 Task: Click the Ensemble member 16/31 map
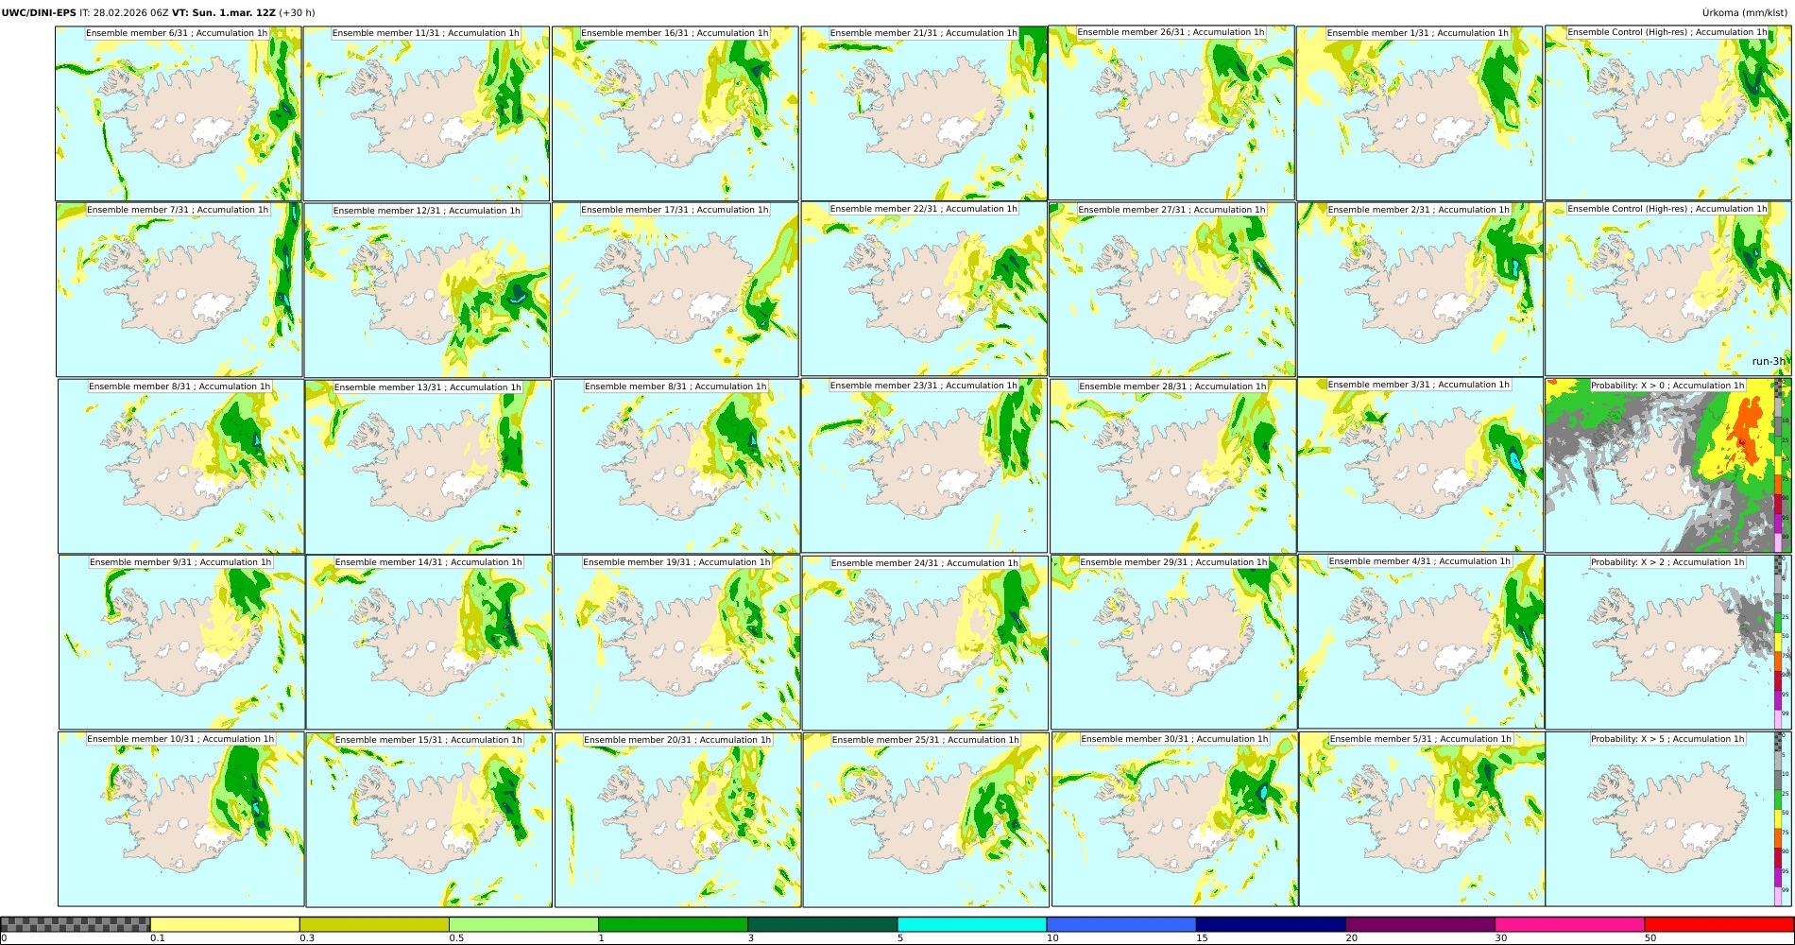[675, 113]
